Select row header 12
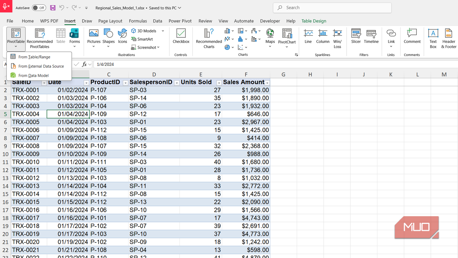Screen dimensions: 458x258 click(x=5, y=170)
